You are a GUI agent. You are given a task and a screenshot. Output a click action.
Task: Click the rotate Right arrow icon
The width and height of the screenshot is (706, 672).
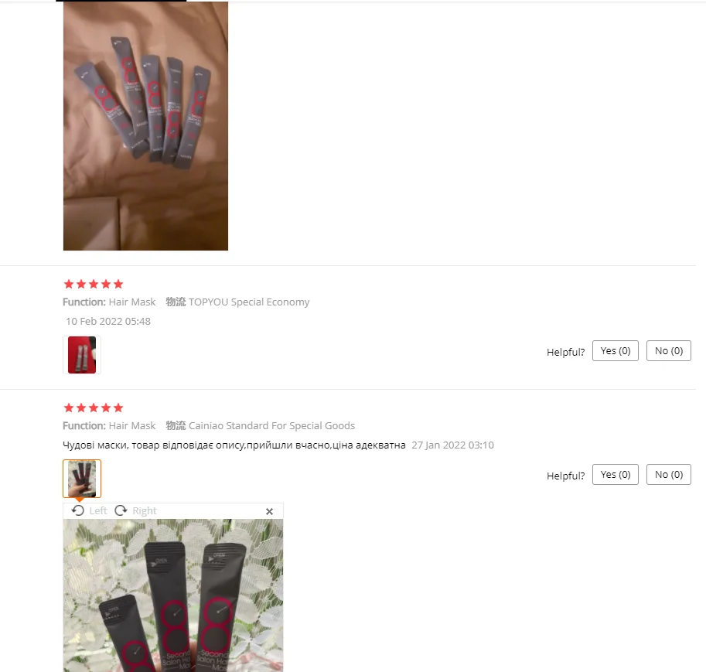(x=121, y=510)
